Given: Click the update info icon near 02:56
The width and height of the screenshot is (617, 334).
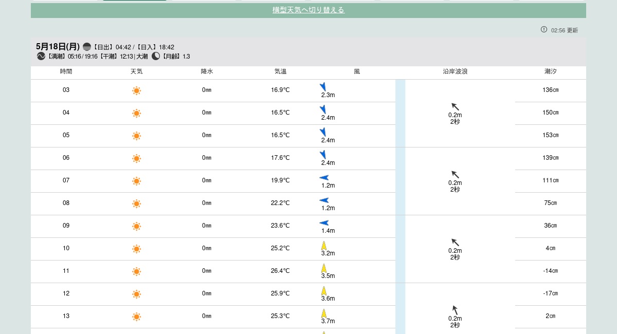Looking at the screenshot, I should point(544,29).
